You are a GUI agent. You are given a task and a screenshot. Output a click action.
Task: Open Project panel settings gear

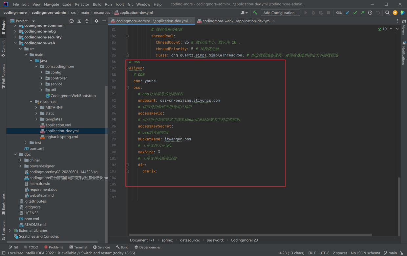(96, 21)
